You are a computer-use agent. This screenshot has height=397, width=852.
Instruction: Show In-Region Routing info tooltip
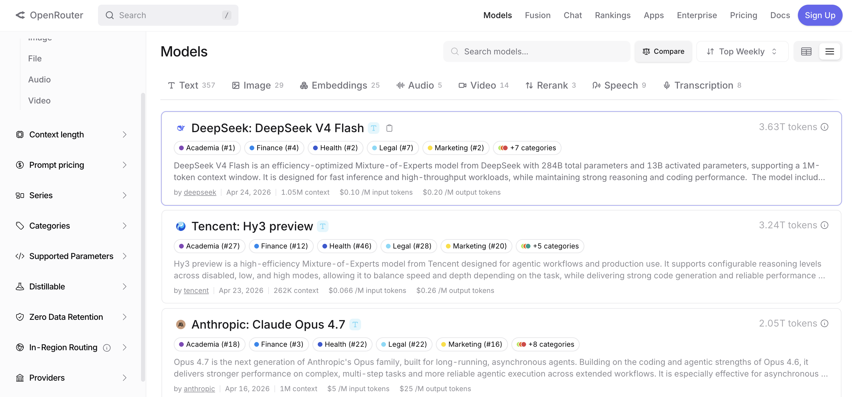[x=106, y=348]
